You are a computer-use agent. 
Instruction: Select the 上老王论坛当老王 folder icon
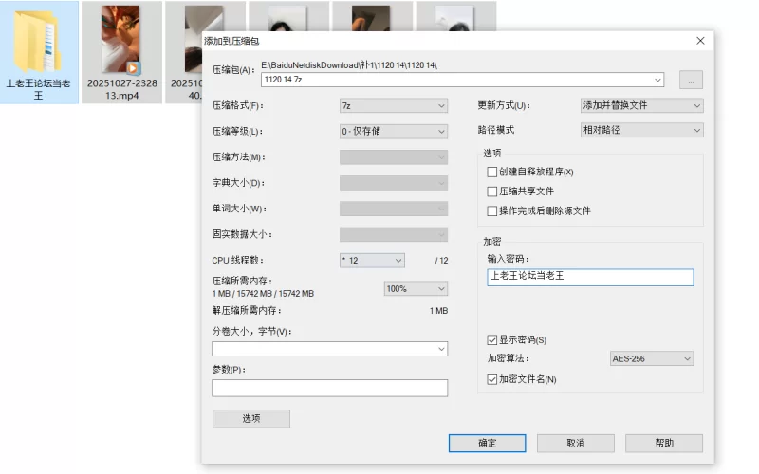(x=37, y=42)
